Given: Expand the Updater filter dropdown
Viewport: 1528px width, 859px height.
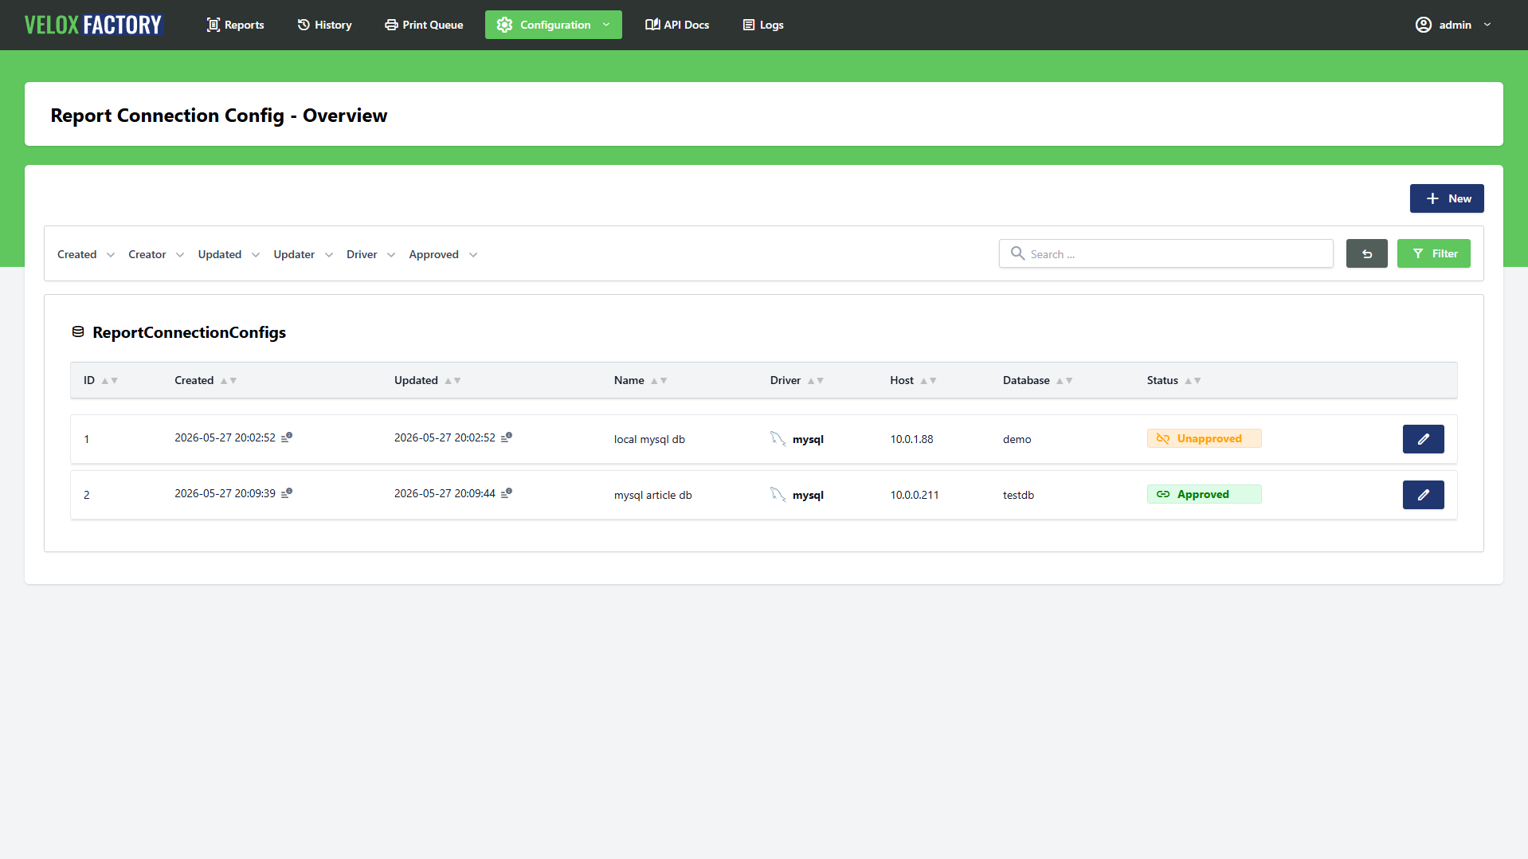Looking at the screenshot, I should point(303,254).
